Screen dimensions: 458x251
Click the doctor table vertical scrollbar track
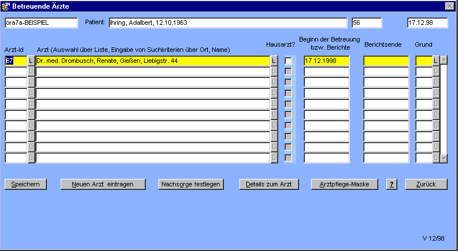pyautogui.click(x=444, y=110)
